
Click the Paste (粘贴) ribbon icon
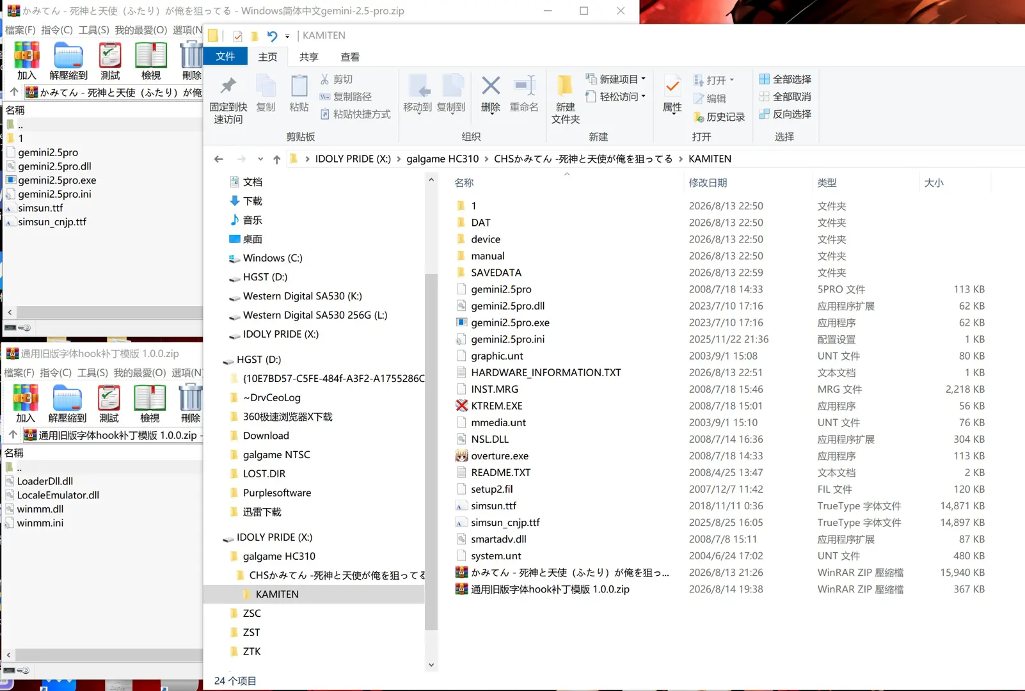[299, 86]
